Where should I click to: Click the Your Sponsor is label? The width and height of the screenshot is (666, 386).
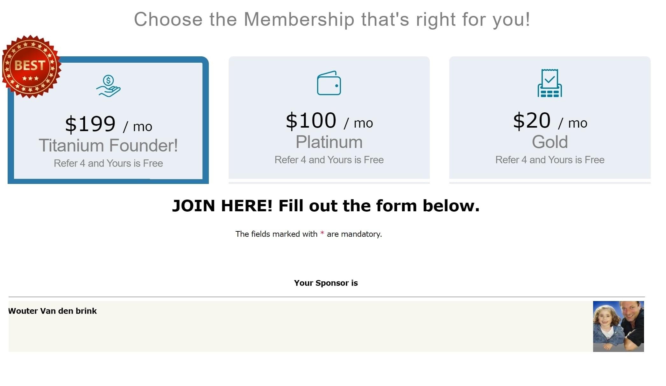coord(326,283)
